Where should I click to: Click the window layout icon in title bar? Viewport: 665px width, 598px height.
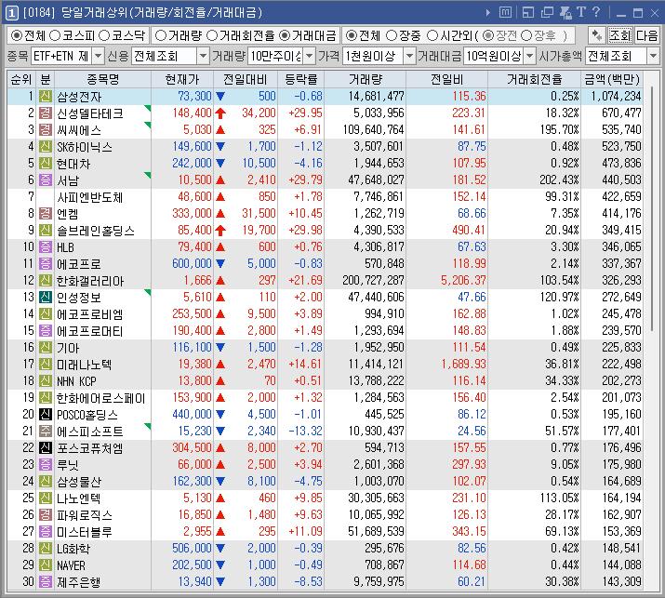tap(528, 13)
